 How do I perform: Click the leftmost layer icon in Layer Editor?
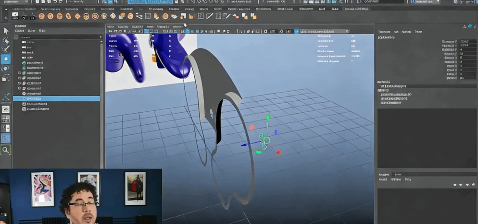[x=455, y=185]
